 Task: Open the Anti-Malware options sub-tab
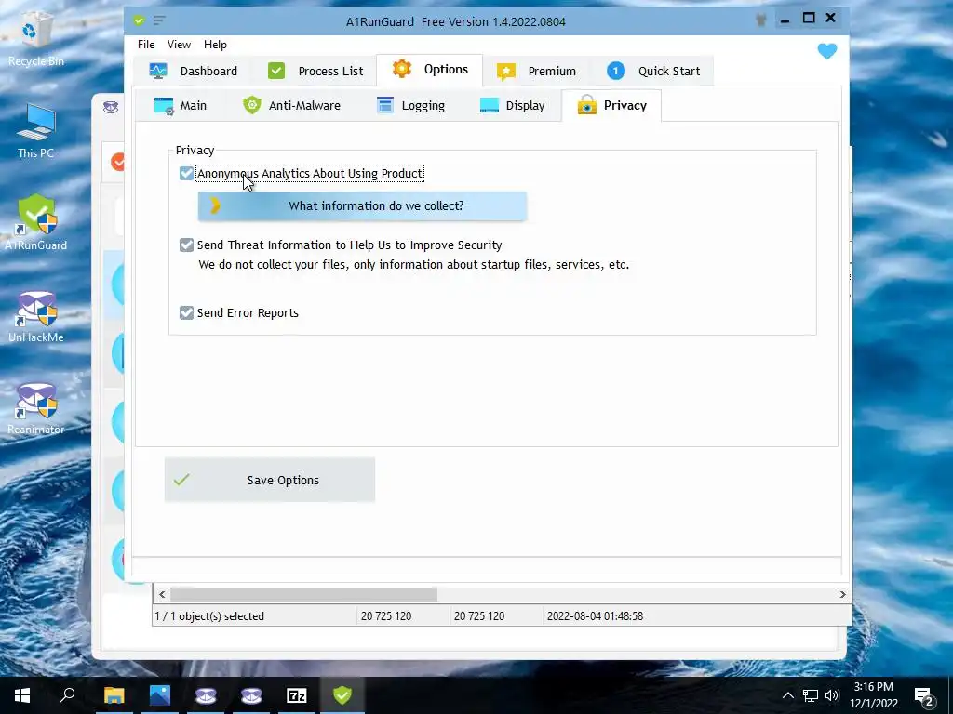(x=291, y=106)
